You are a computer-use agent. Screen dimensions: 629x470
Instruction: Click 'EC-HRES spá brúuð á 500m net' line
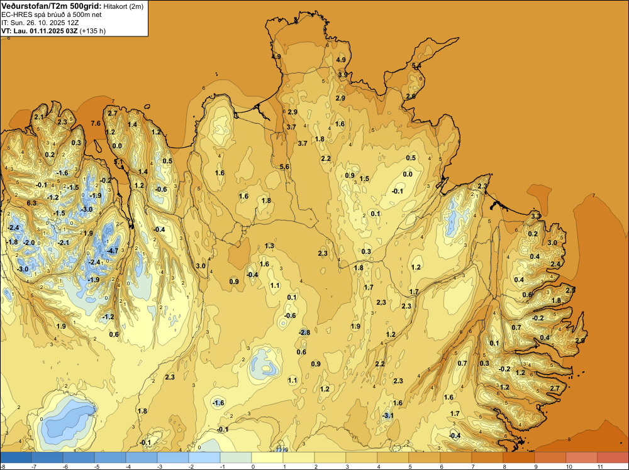[52, 15]
